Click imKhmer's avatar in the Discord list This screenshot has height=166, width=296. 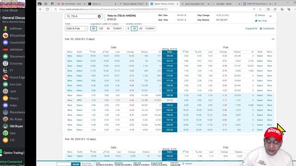click(x=6, y=29)
